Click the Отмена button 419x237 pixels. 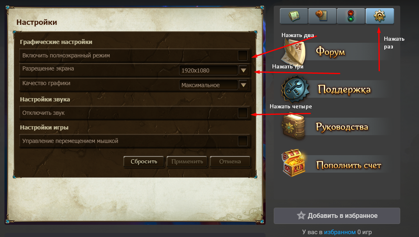(230, 162)
